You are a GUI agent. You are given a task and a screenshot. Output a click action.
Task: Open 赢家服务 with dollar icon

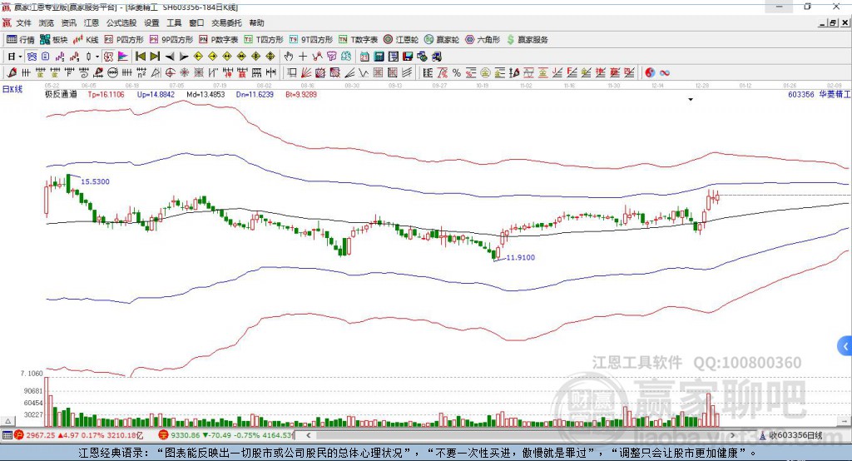click(x=527, y=40)
